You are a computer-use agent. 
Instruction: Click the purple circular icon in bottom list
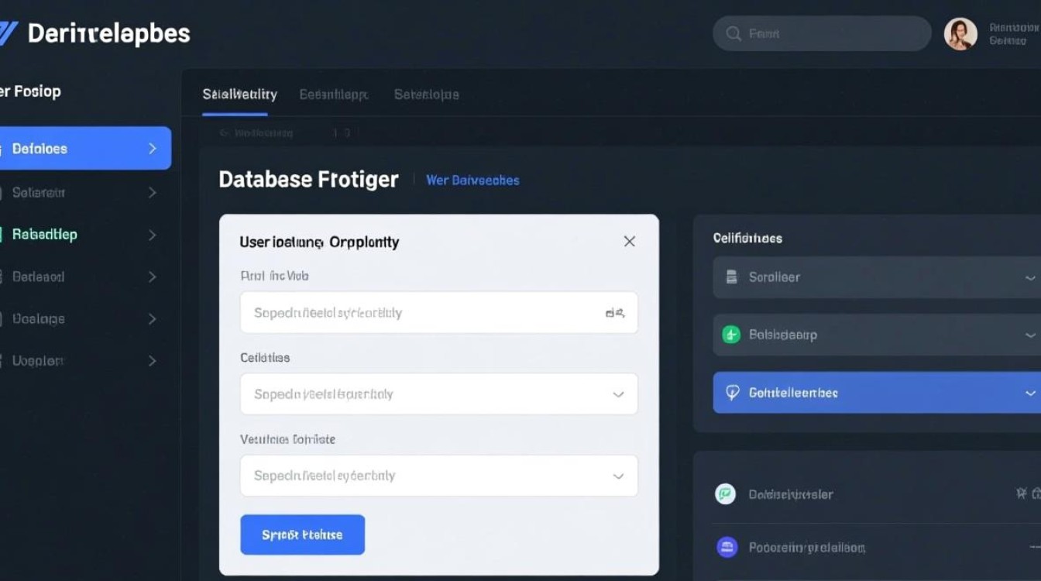click(x=726, y=548)
